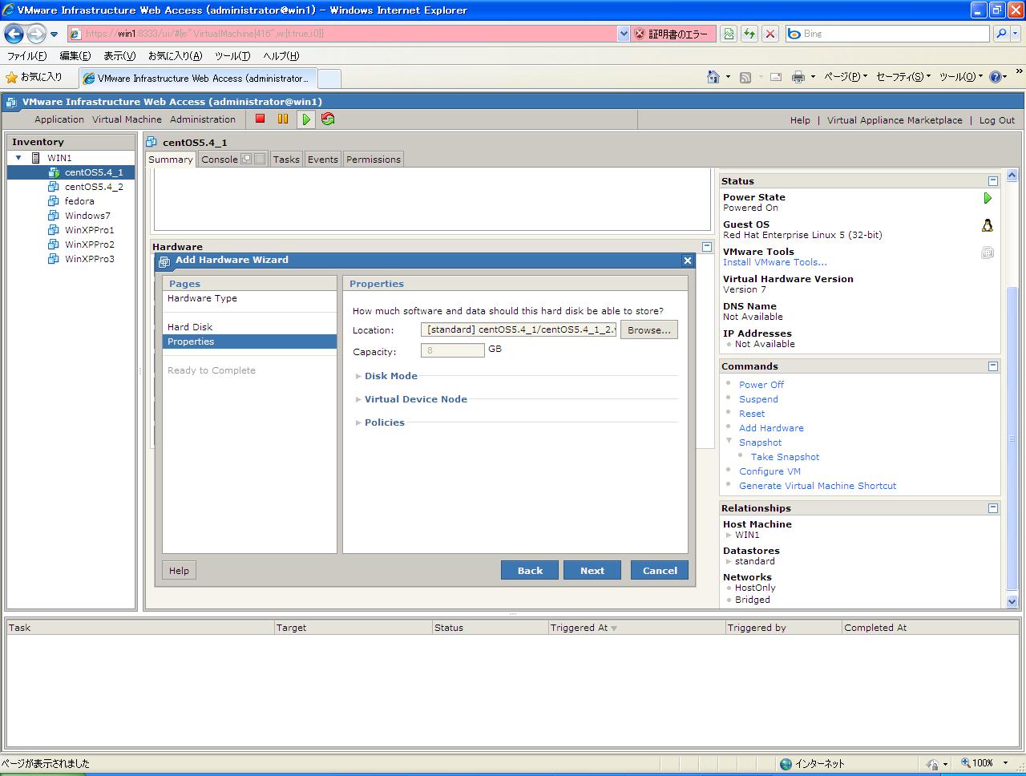The image size is (1026, 776).
Task: Click the IE Back navigation button
Action: click(x=14, y=34)
